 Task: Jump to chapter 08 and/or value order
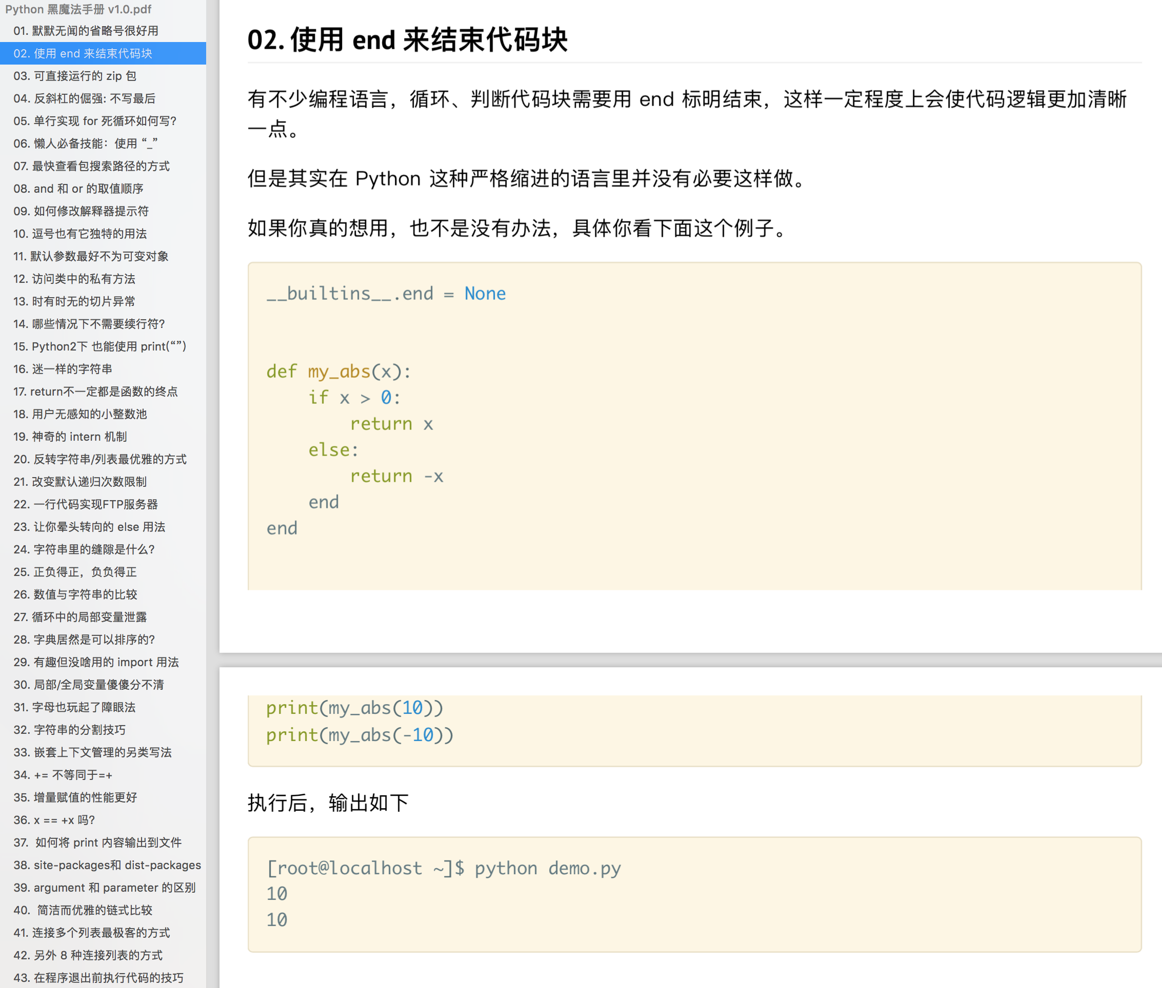click(78, 189)
